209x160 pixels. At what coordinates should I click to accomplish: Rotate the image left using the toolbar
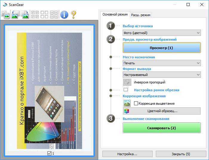pyautogui.click(x=15, y=15)
